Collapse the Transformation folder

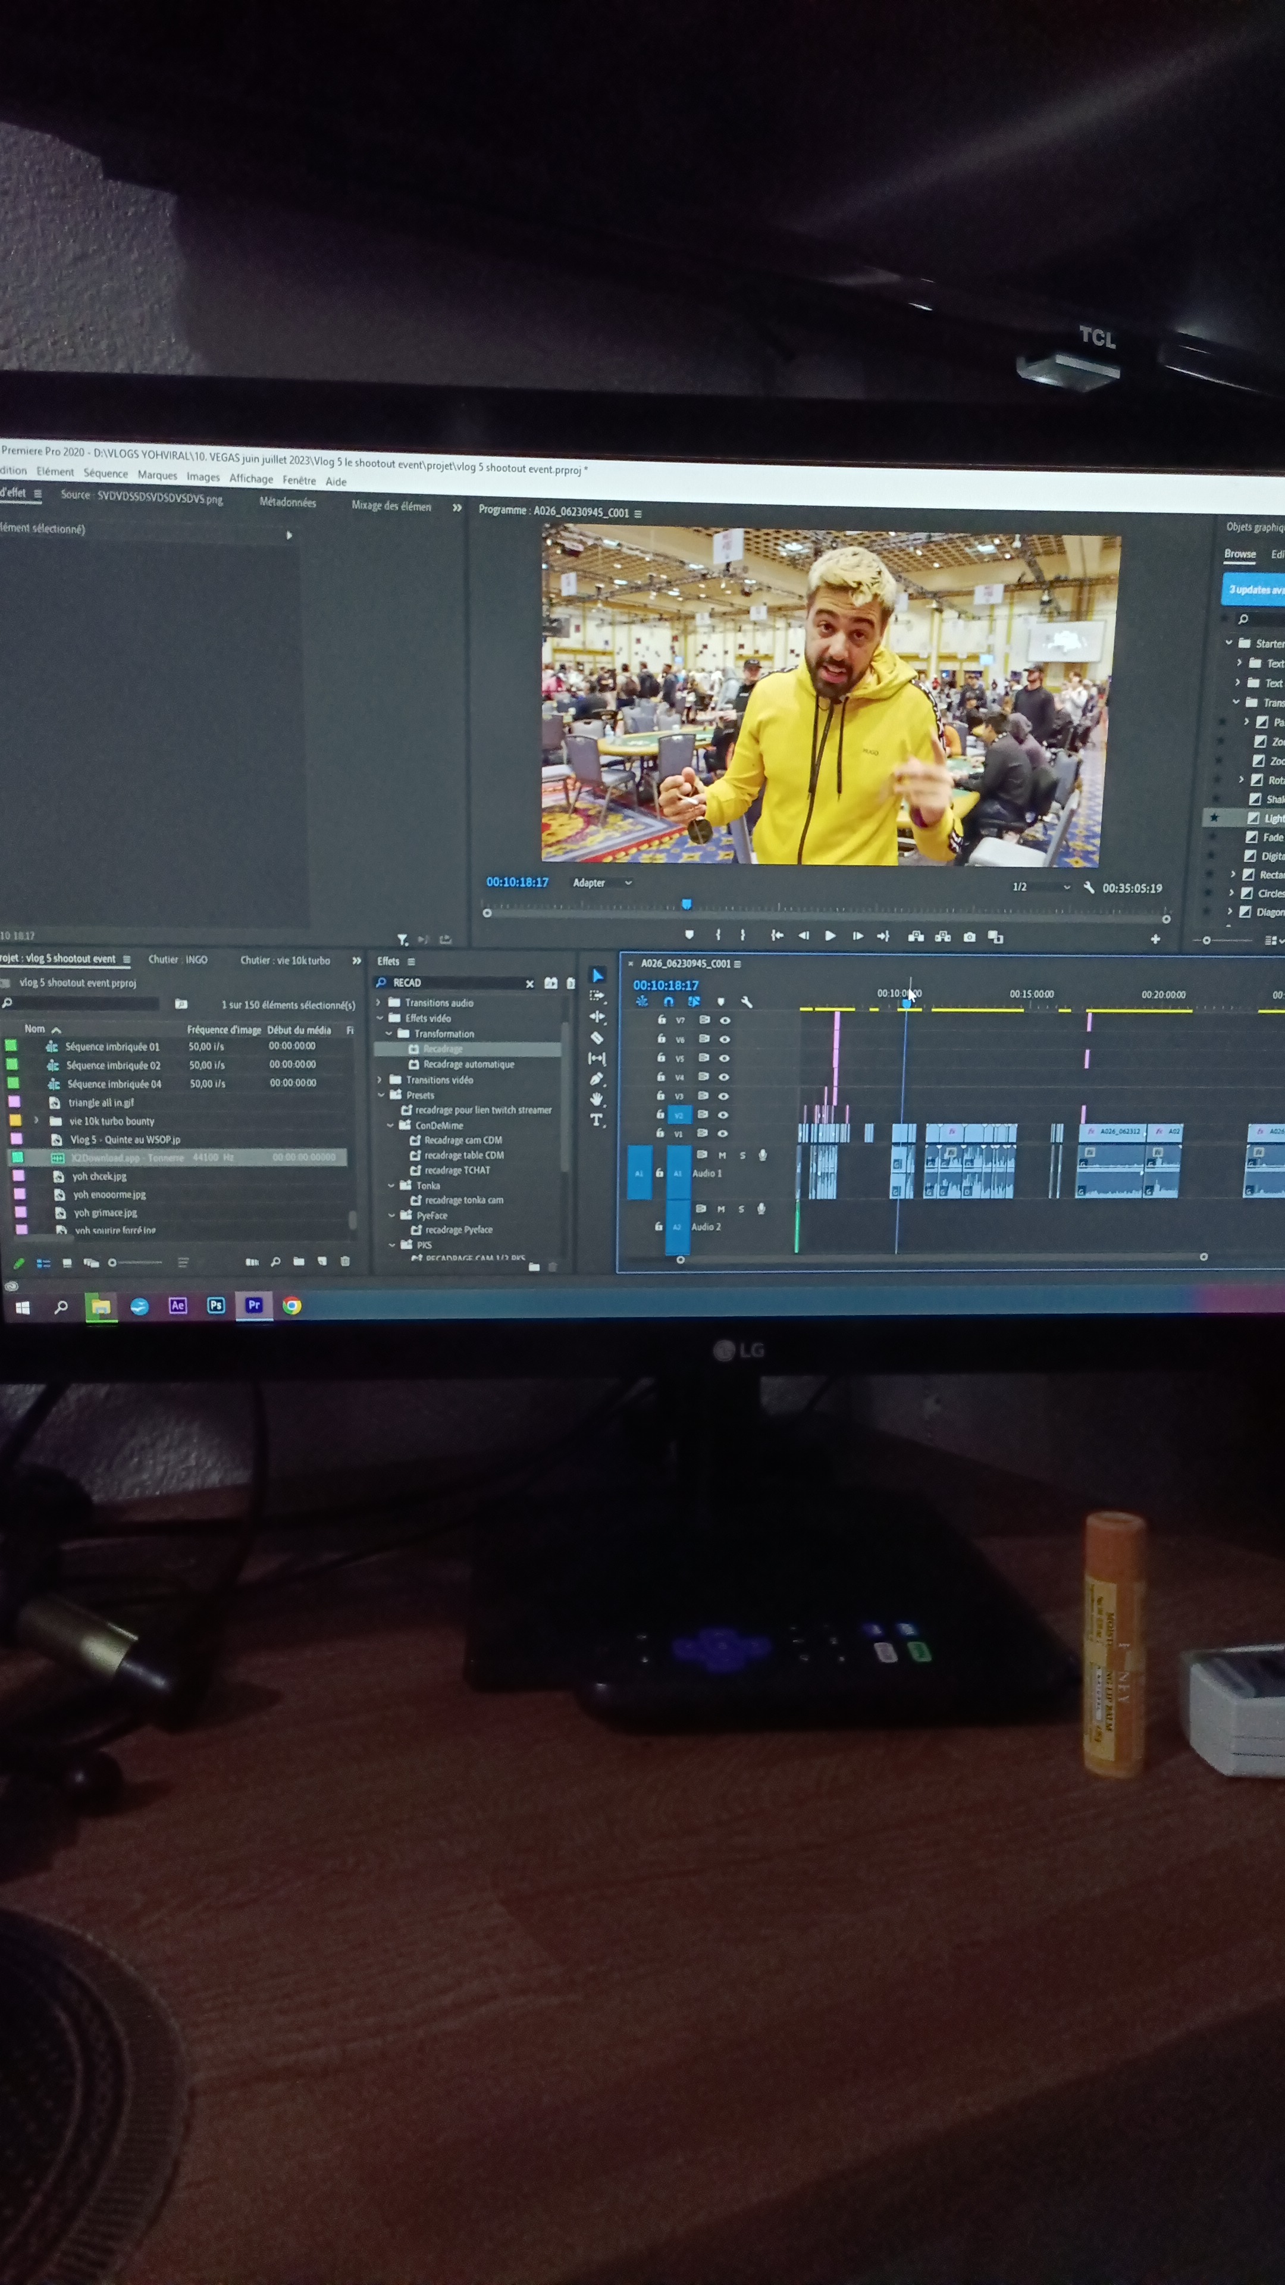388,1034
